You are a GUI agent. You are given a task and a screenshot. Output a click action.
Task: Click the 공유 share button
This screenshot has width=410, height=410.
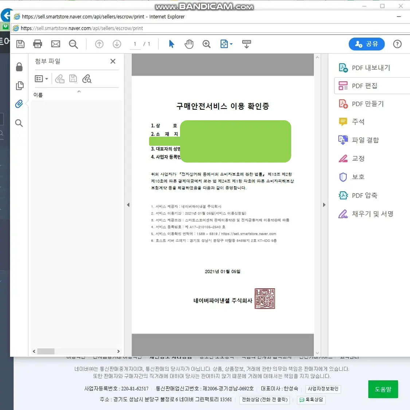[x=366, y=44]
